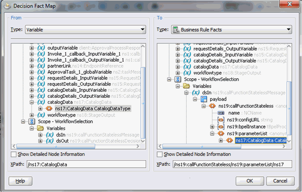The height and width of the screenshot is (192, 302).
Task: Click the From XPath field with /ns17:CatalogData
Action: pyautogui.click(x=86, y=164)
